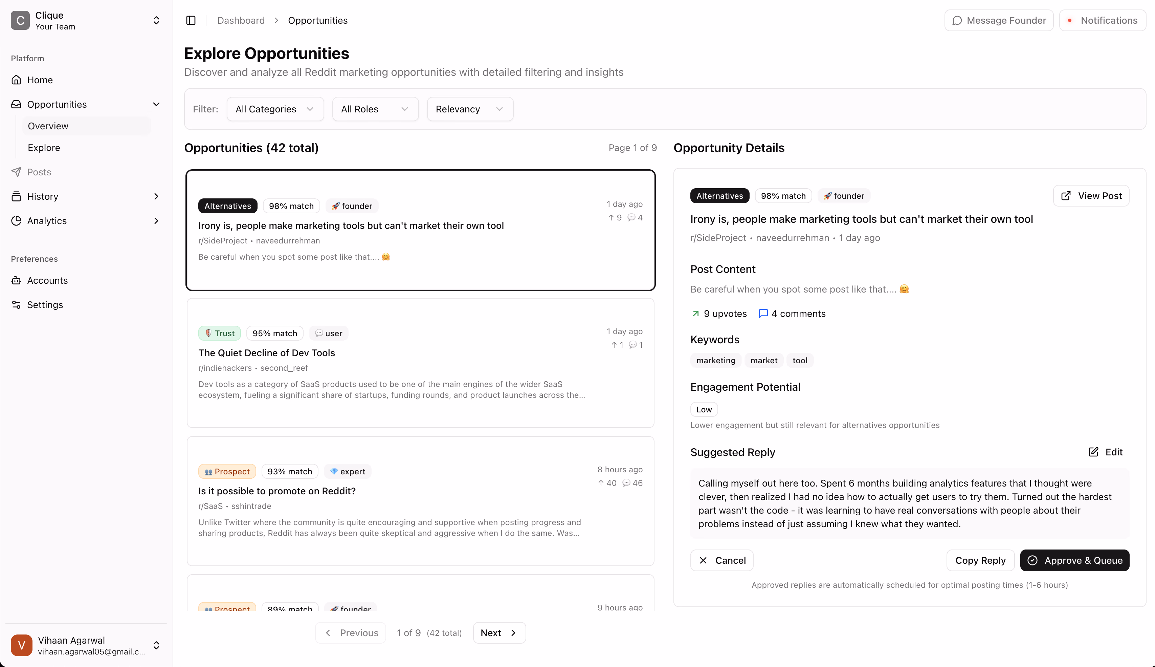The width and height of the screenshot is (1155, 667).
Task: Open Home from the sidebar
Action: point(40,80)
